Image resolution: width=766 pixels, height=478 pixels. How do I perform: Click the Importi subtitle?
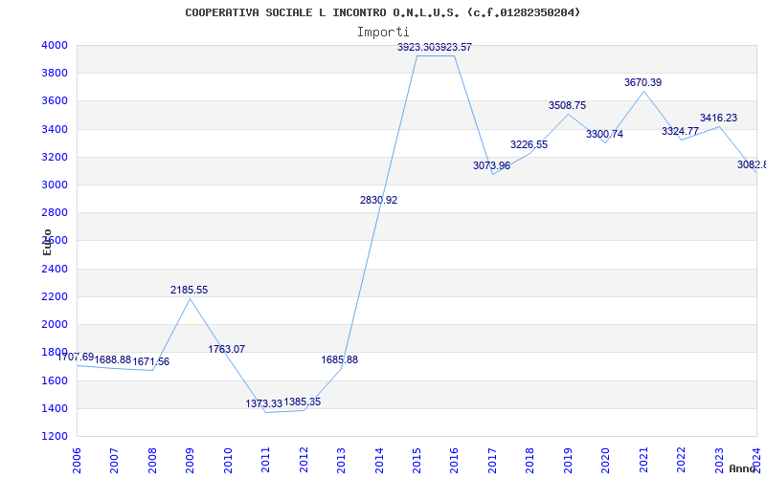[x=383, y=33]
